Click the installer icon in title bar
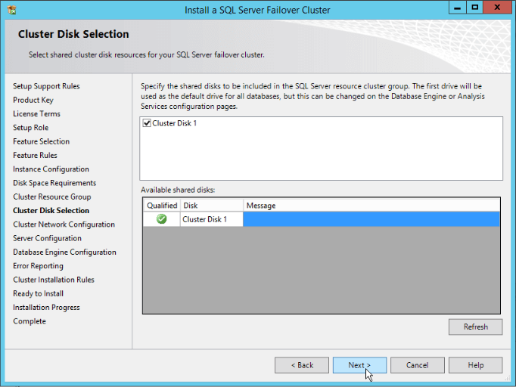Image resolution: width=516 pixels, height=387 pixels. [11, 9]
